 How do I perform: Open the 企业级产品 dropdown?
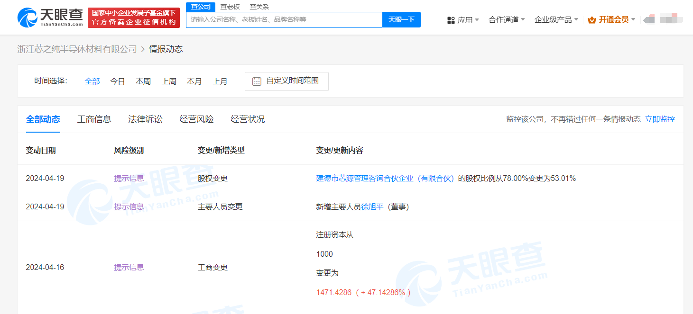click(556, 20)
